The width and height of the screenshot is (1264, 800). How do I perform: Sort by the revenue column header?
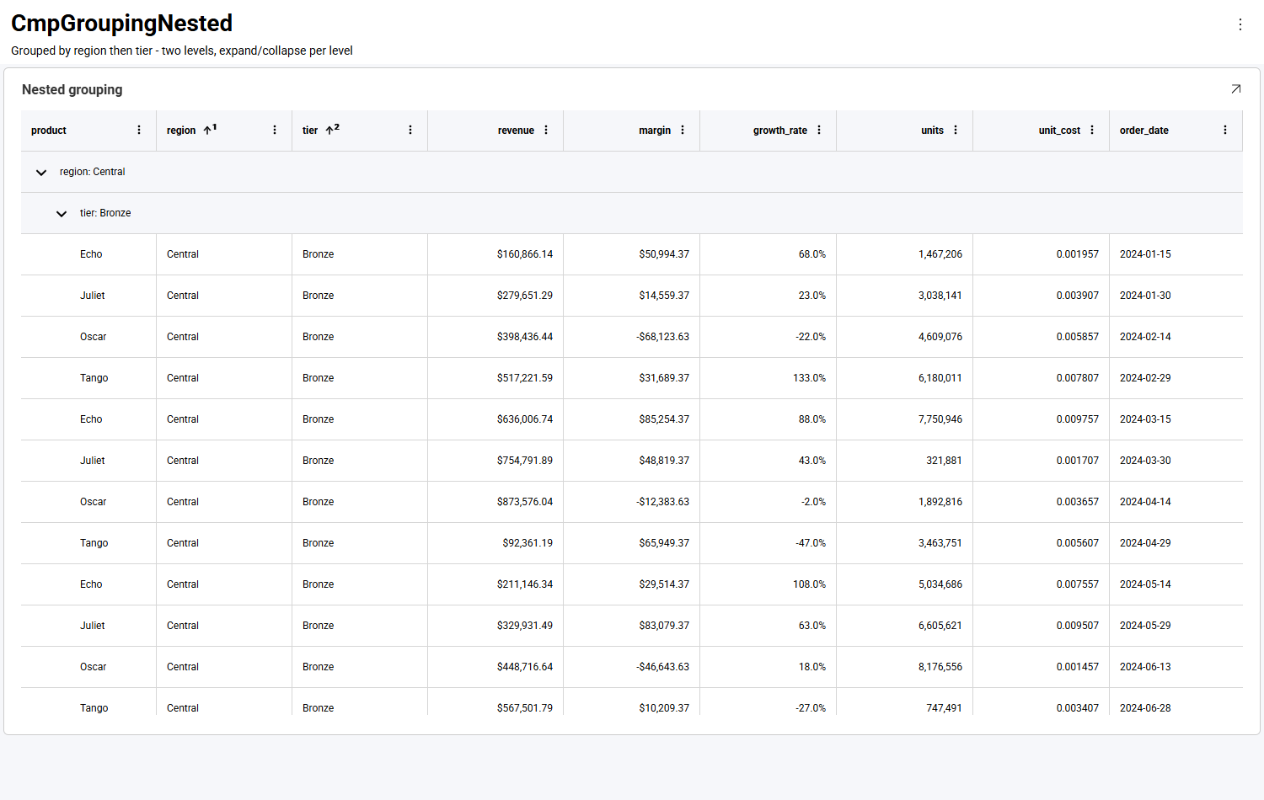pyautogui.click(x=516, y=131)
